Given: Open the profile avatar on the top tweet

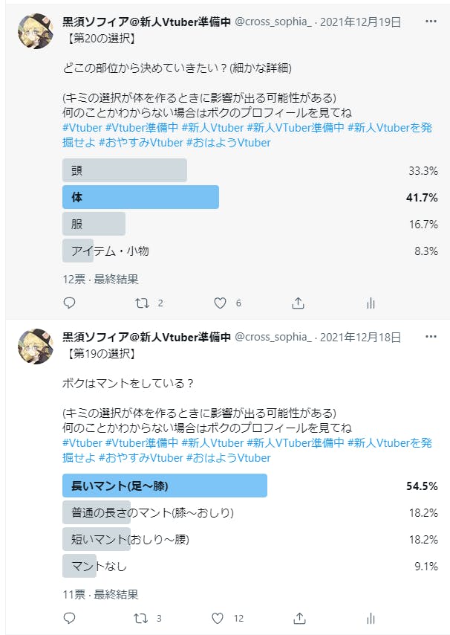Looking at the screenshot, I should pyautogui.click(x=34, y=31).
